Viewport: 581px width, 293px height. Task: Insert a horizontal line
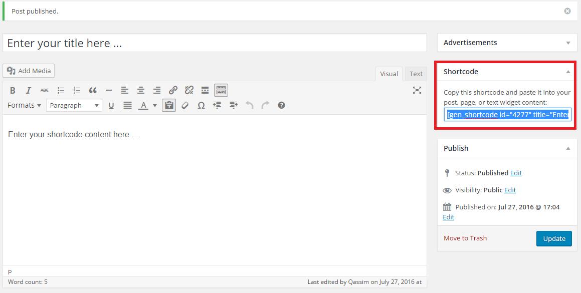pos(109,90)
